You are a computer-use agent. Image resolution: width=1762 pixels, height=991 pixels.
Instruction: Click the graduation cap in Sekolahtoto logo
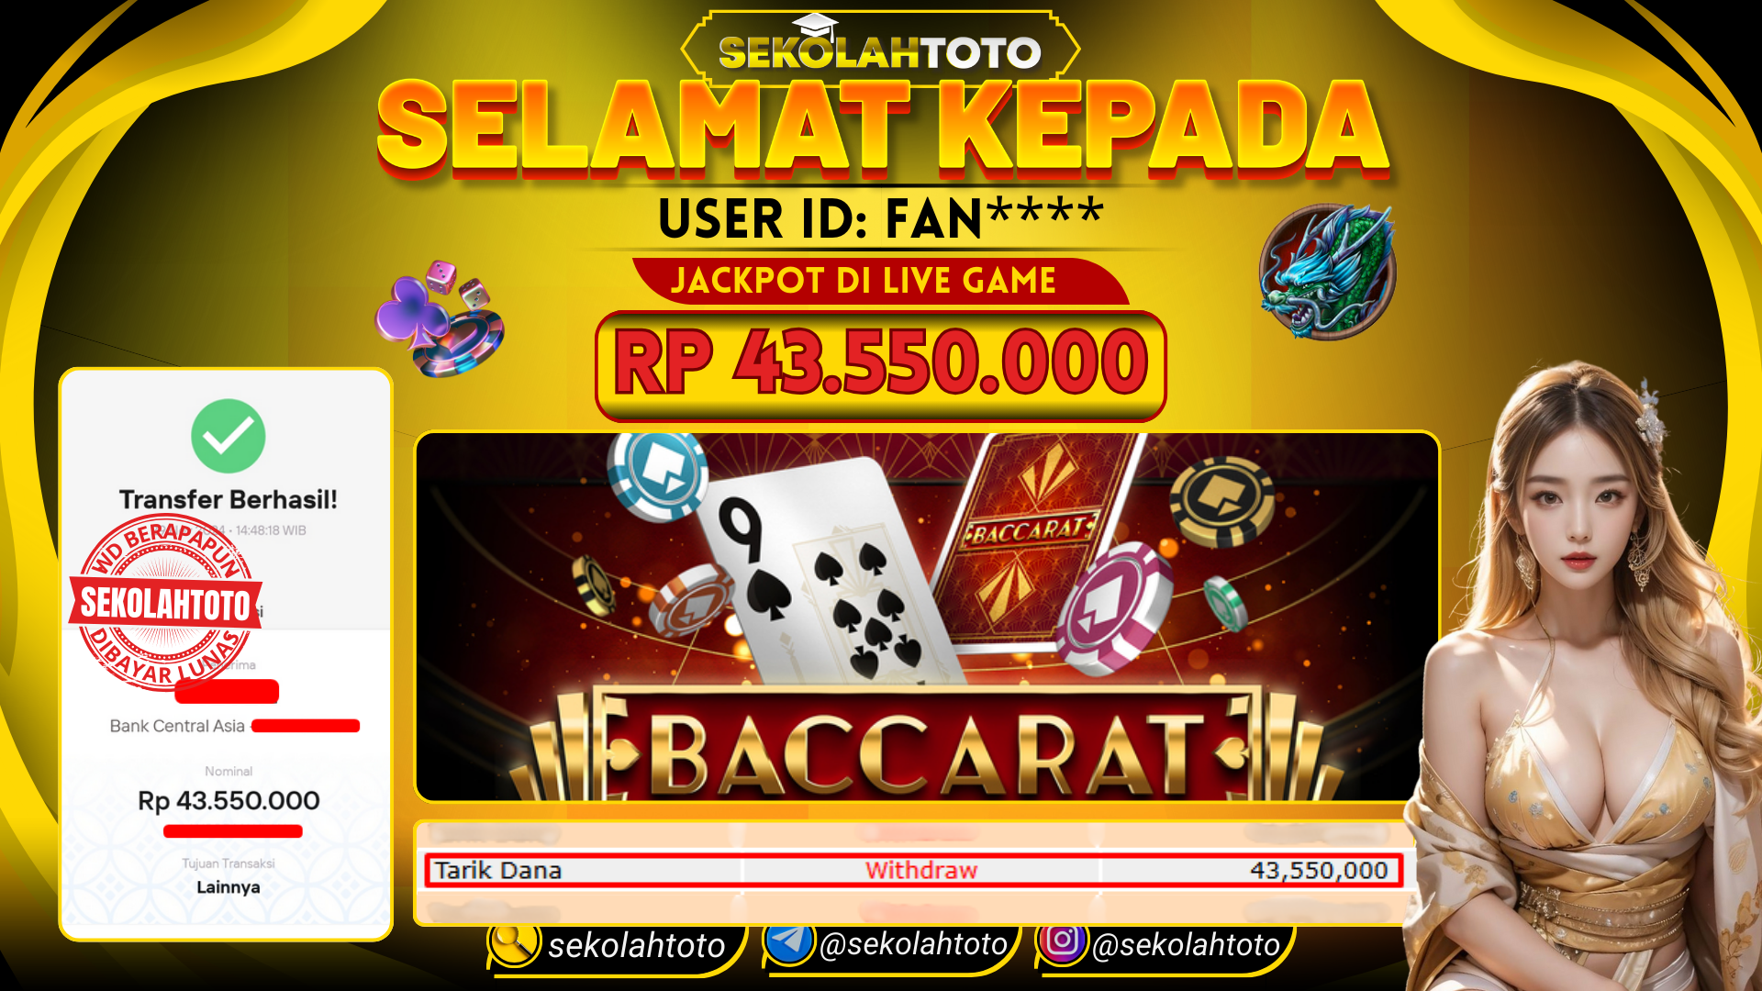click(x=815, y=28)
